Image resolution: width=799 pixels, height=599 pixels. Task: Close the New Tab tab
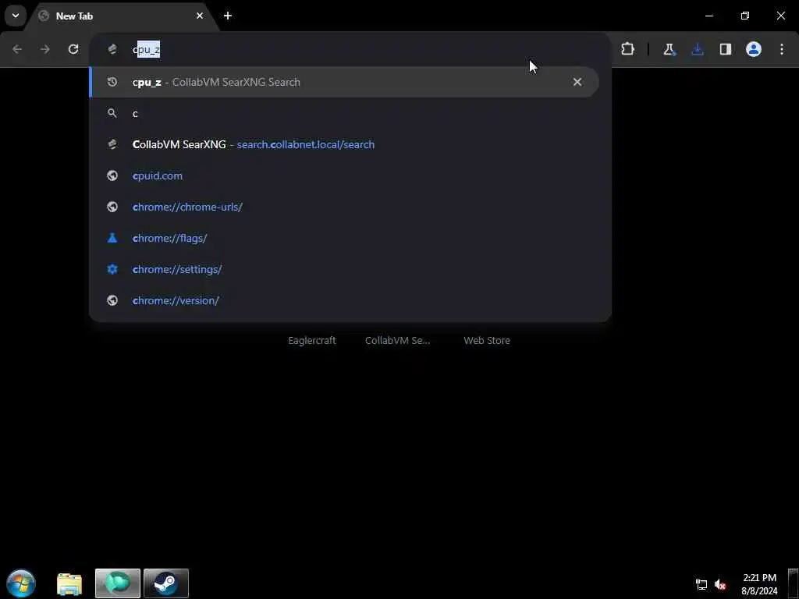pos(200,16)
